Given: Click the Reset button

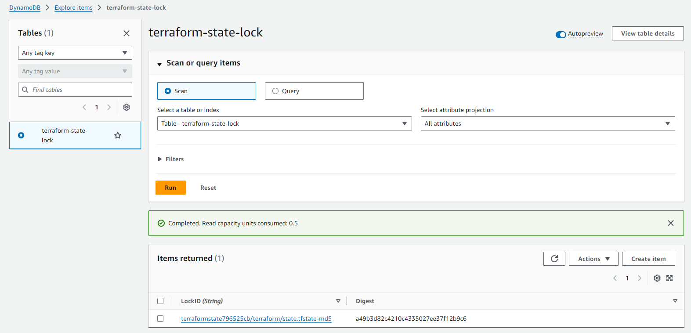Looking at the screenshot, I should 208,188.
